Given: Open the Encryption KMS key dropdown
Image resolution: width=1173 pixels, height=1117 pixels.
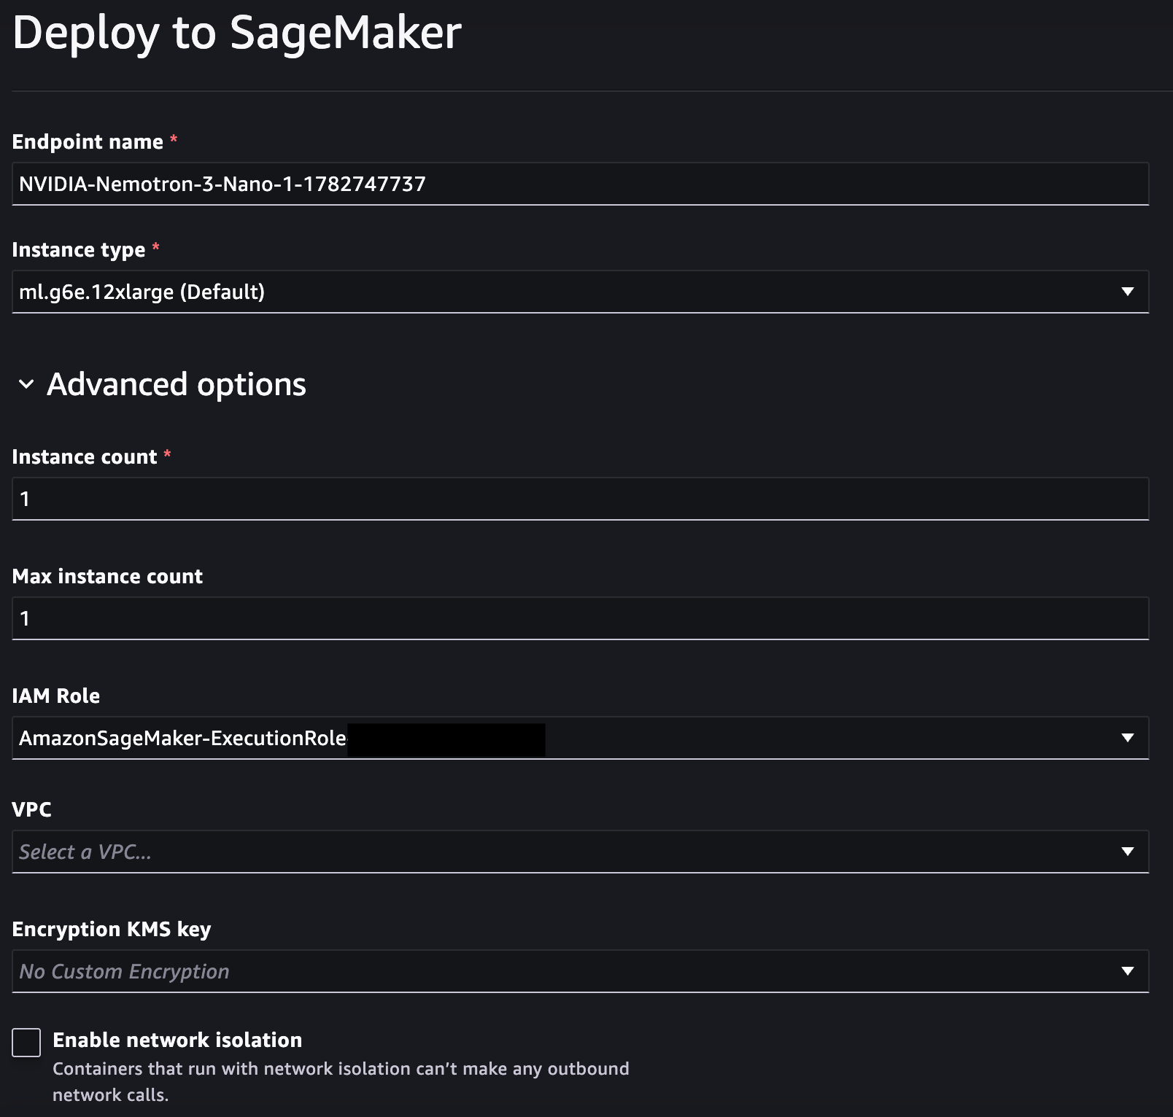Looking at the screenshot, I should (x=580, y=971).
